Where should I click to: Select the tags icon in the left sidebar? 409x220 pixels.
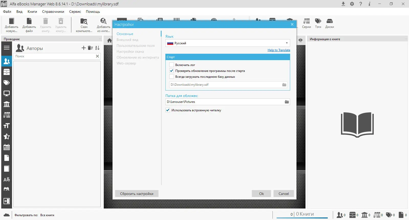coord(7,83)
